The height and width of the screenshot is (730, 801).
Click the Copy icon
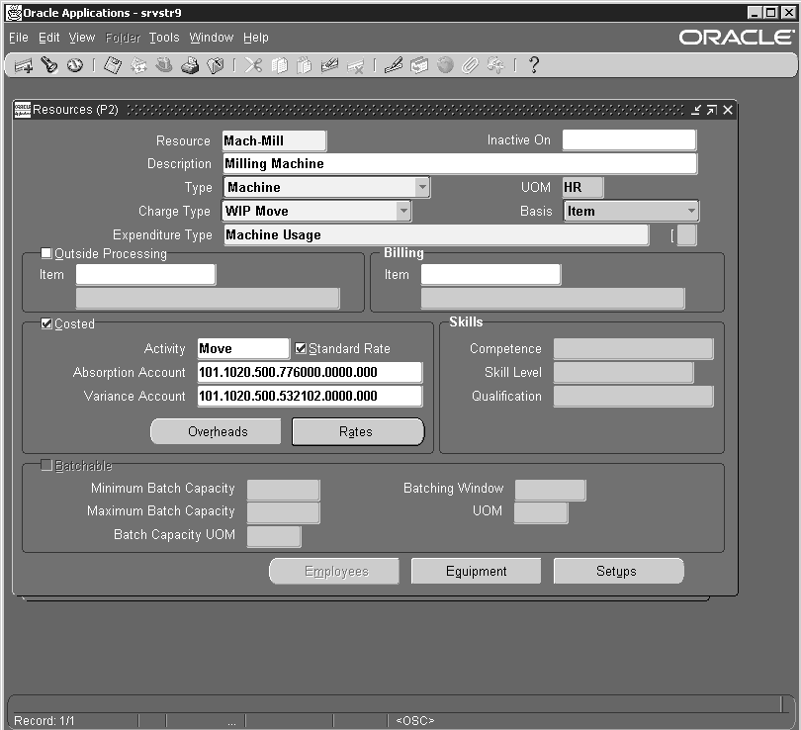(x=279, y=65)
